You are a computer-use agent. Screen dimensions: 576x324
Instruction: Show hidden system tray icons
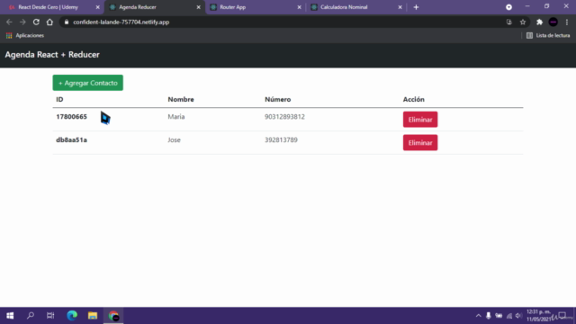478,316
